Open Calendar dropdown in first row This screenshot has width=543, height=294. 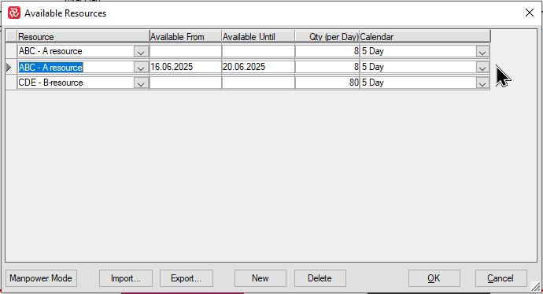point(482,52)
